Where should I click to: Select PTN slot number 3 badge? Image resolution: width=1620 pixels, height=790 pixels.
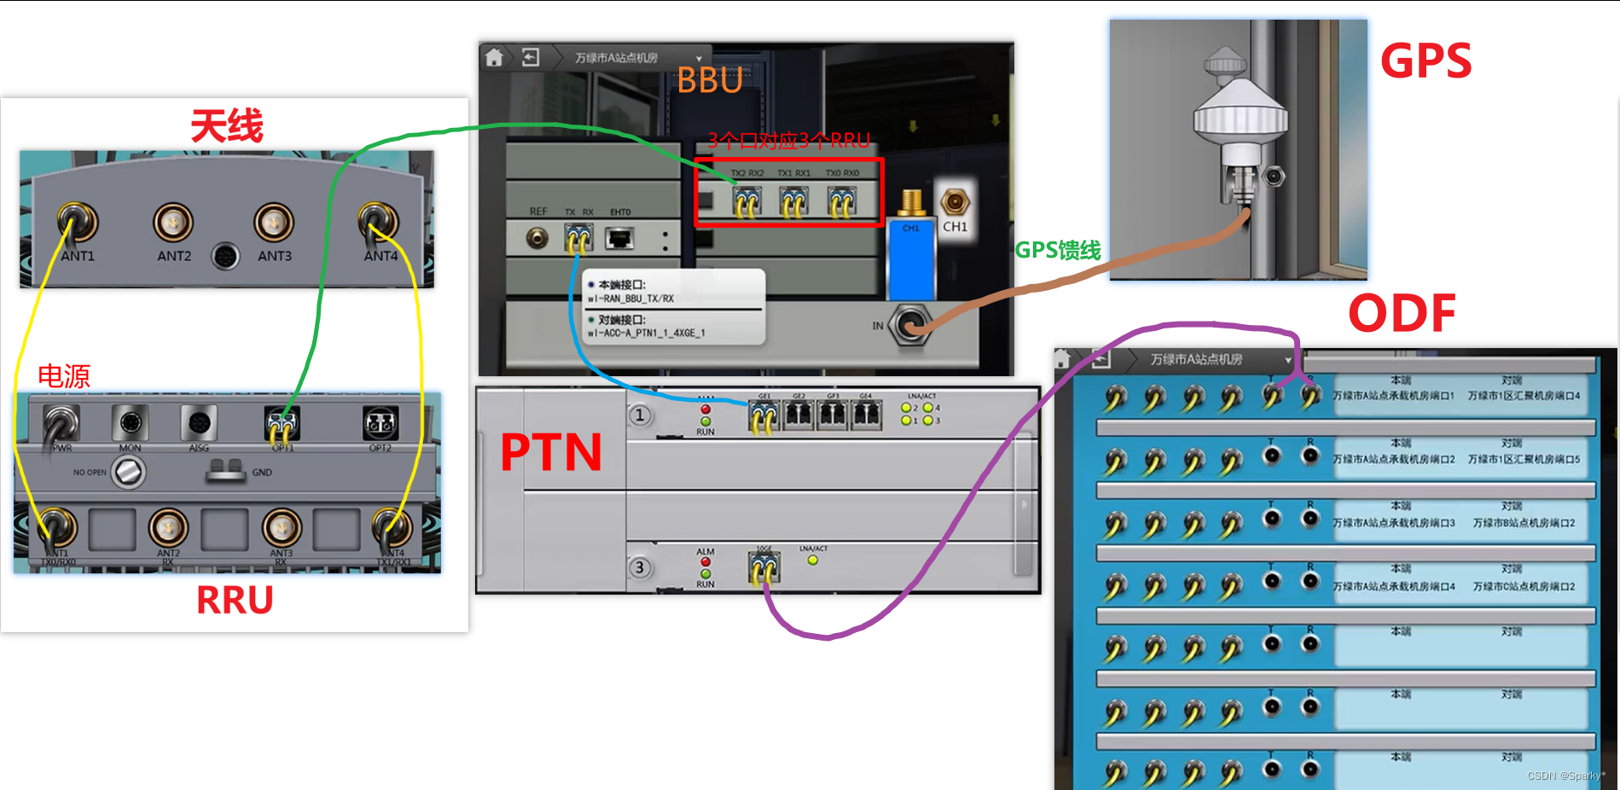[x=640, y=568]
